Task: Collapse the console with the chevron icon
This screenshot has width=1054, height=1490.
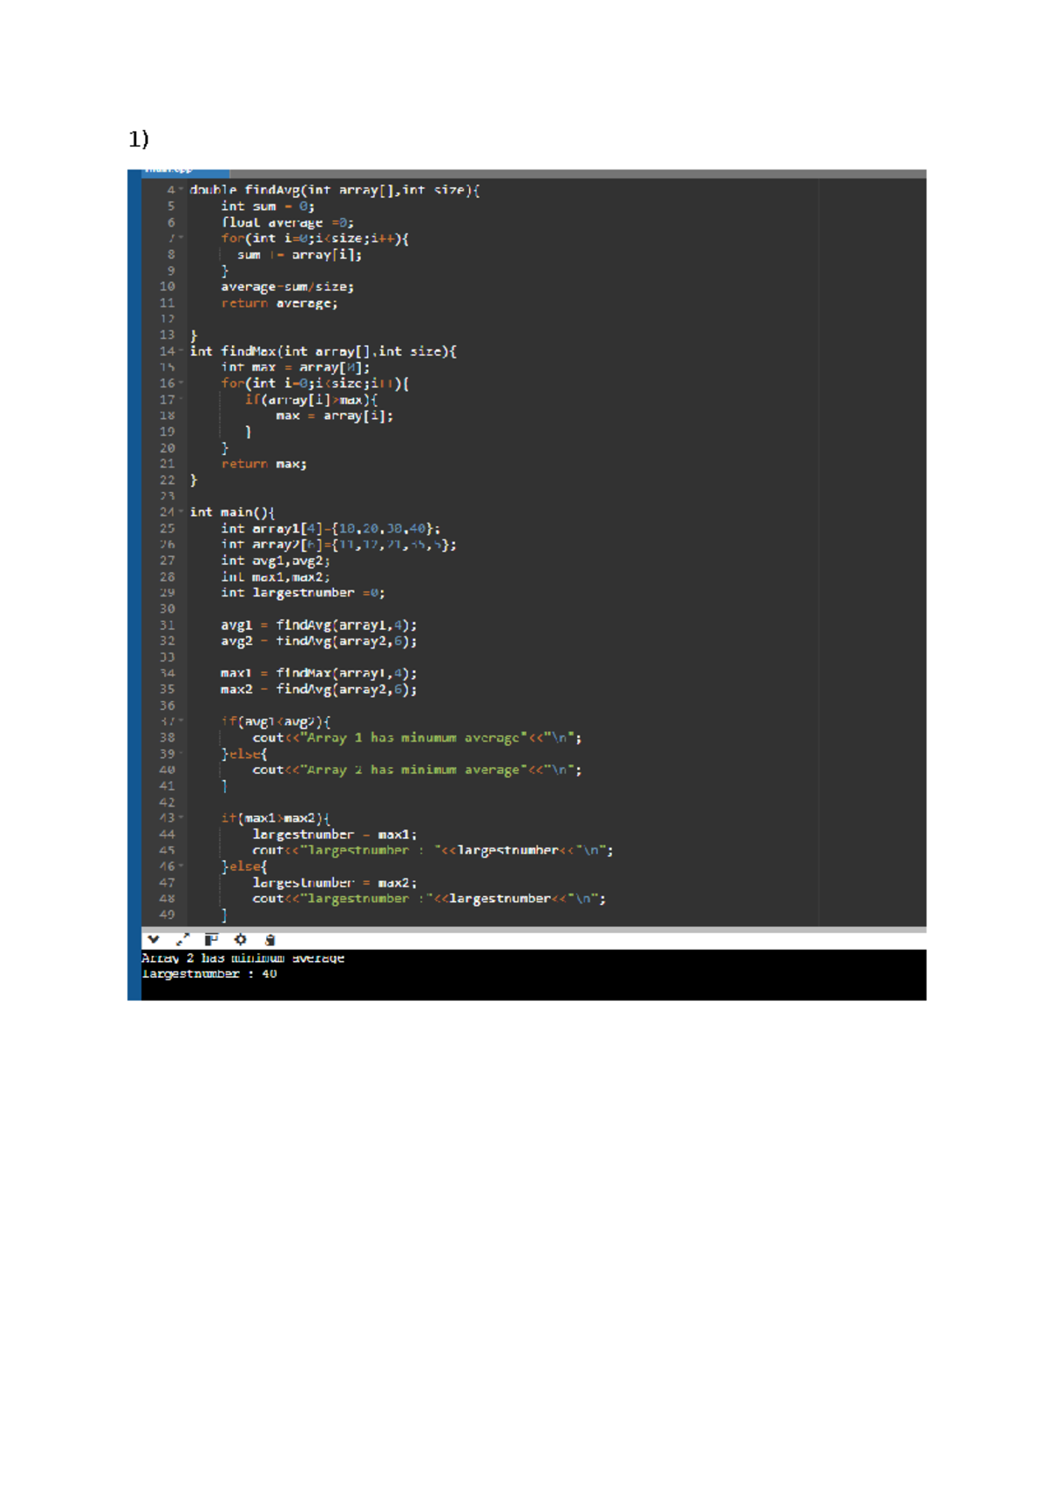Action: click(154, 940)
